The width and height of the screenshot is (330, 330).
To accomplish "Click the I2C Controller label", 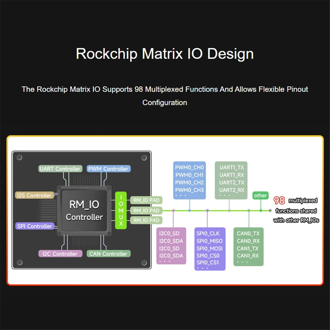I will (x=60, y=254).
